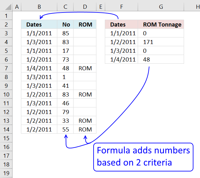Select cell with value 85

(x=65, y=33)
